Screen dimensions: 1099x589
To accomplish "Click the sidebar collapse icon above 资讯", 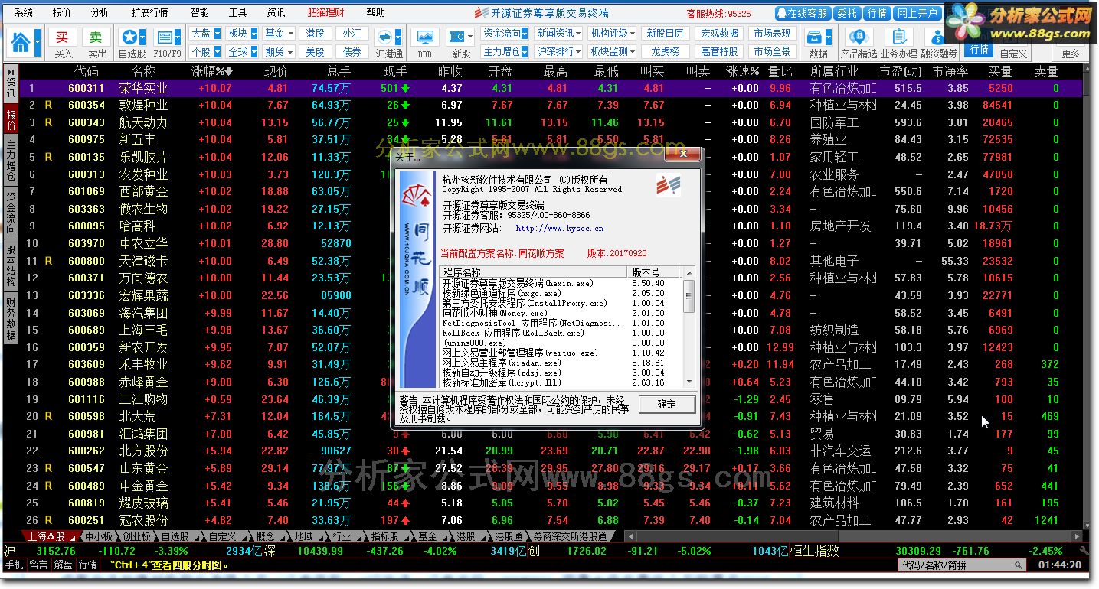I will coord(11,70).
